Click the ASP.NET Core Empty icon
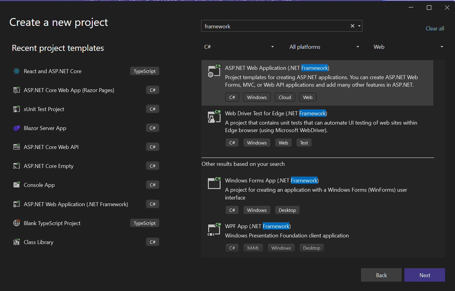 (x=17, y=166)
